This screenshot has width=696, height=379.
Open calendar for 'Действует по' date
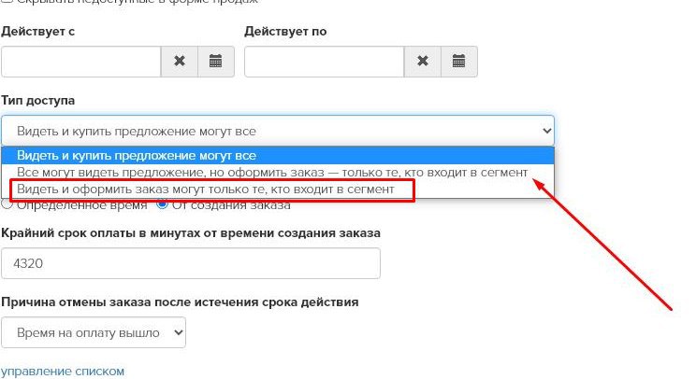459,61
